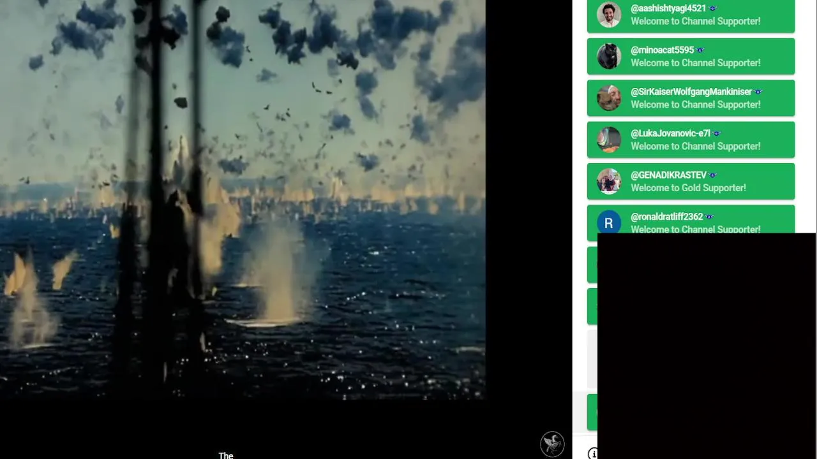The image size is (817, 459).
Task: Select username @minoacat5595
Action: [x=662, y=50]
